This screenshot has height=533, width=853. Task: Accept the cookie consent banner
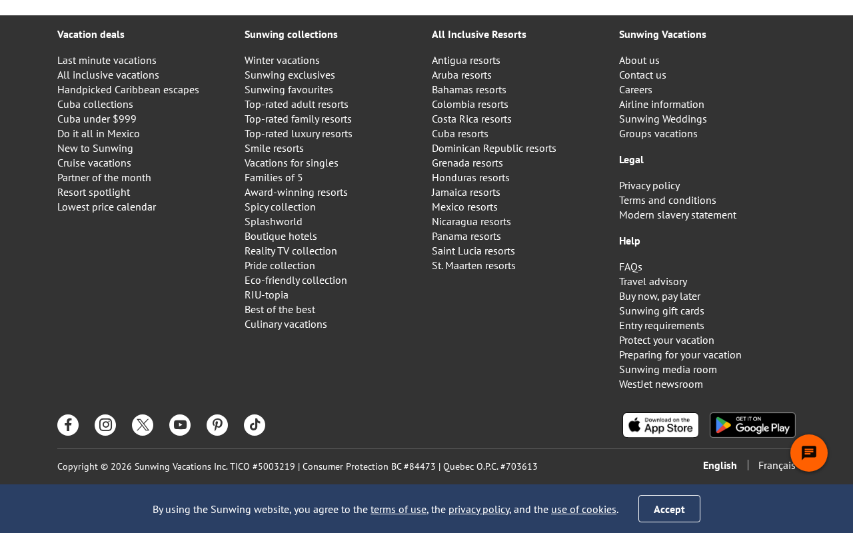669,509
